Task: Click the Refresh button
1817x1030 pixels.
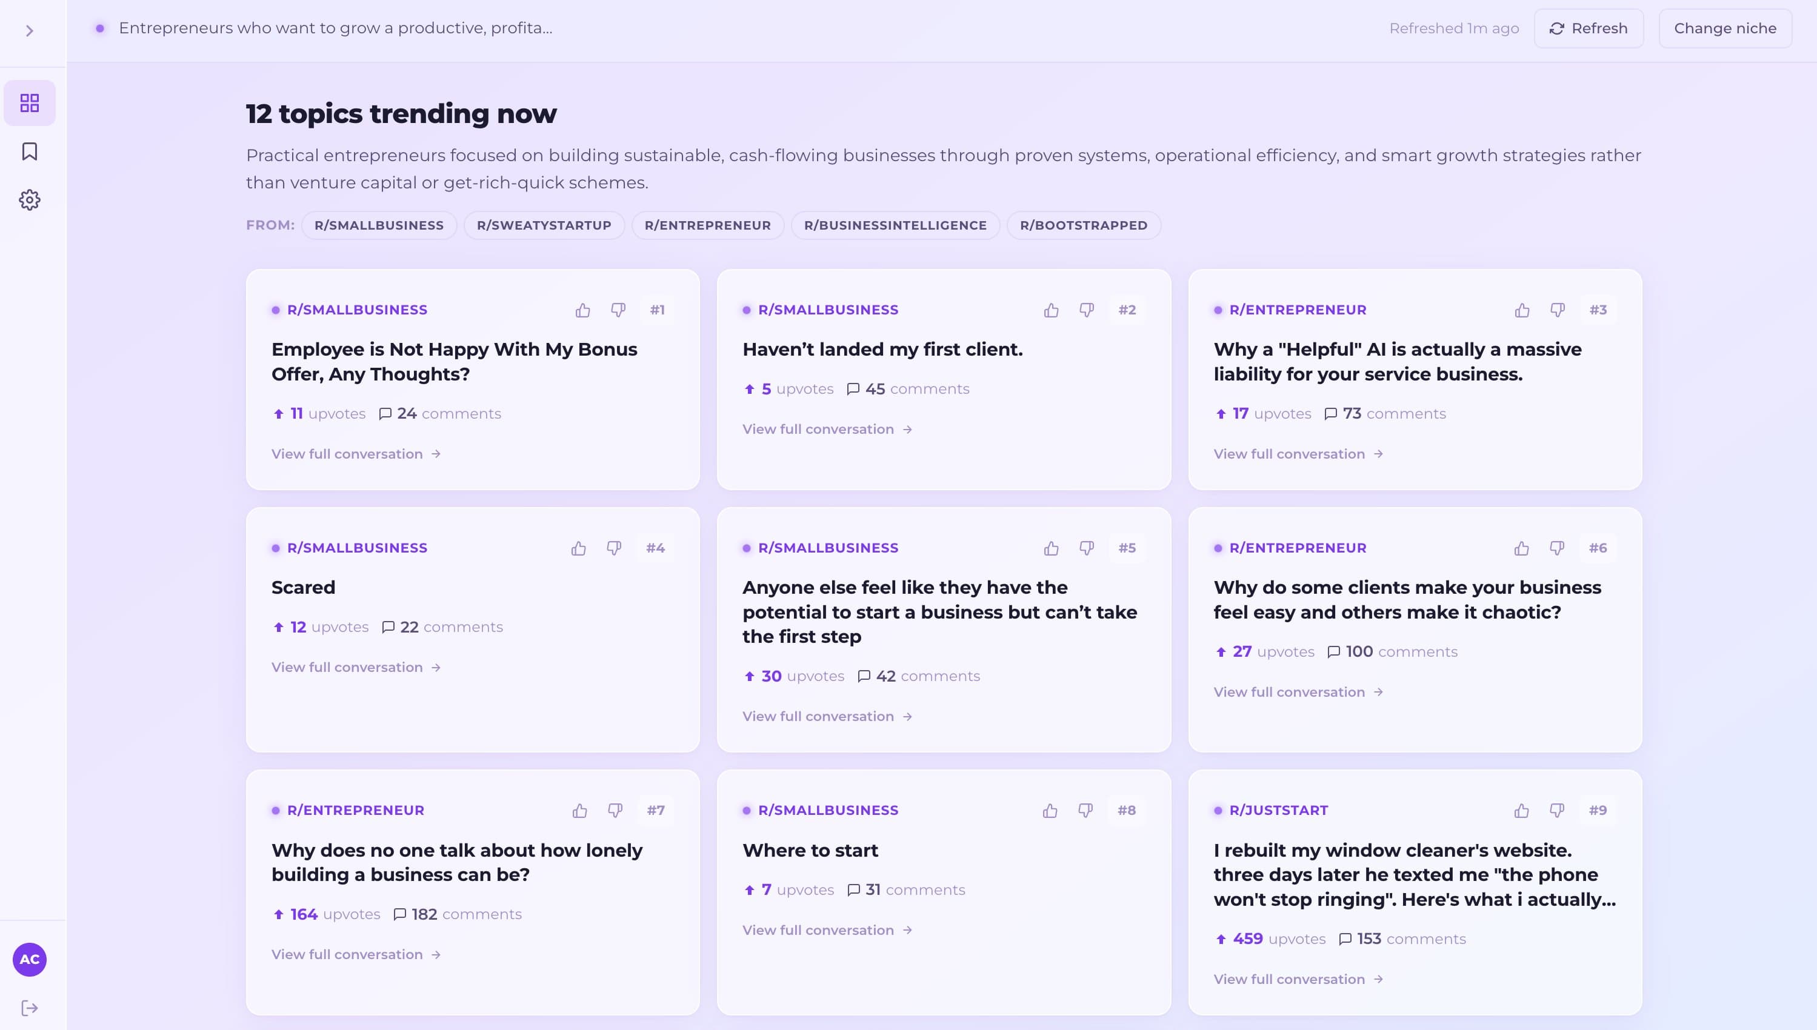Action: tap(1589, 28)
